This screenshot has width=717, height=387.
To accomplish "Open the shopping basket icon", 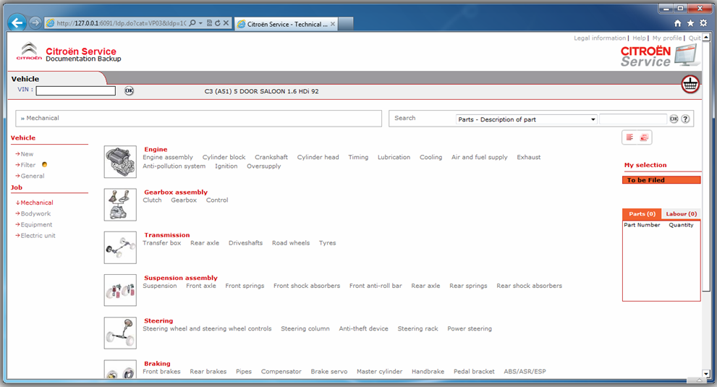I will (690, 84).
